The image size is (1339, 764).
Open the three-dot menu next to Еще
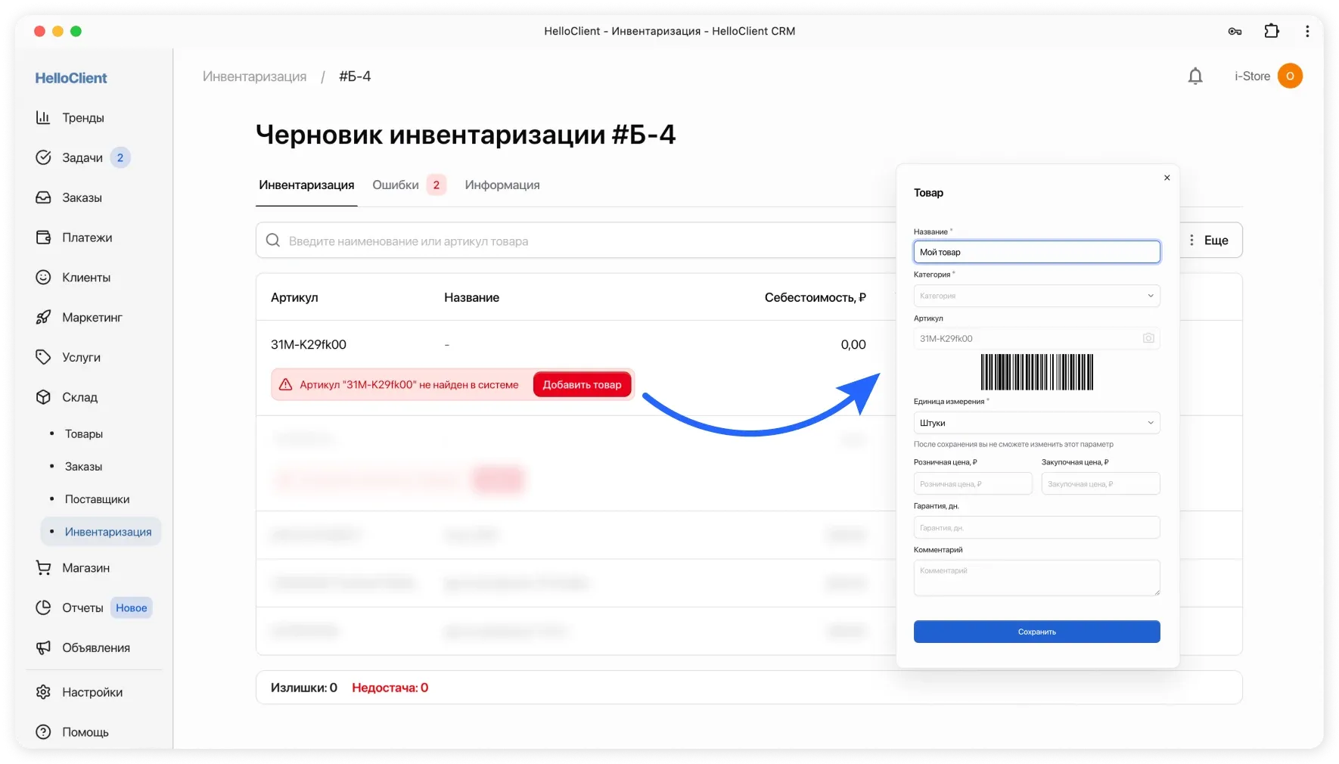click(1191, 240)
